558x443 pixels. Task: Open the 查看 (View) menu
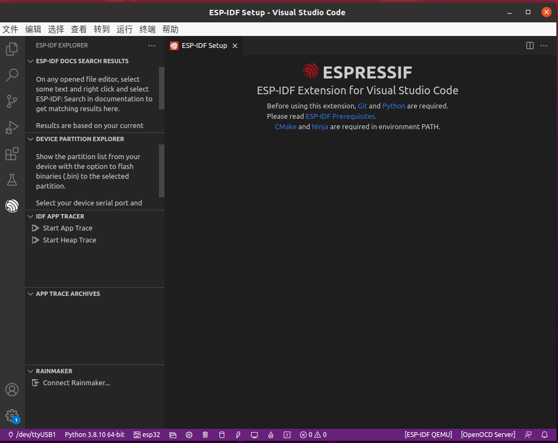pos(78,29)
